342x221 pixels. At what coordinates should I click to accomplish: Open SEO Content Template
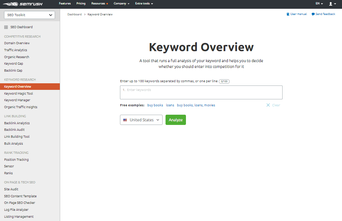point(20,196)
